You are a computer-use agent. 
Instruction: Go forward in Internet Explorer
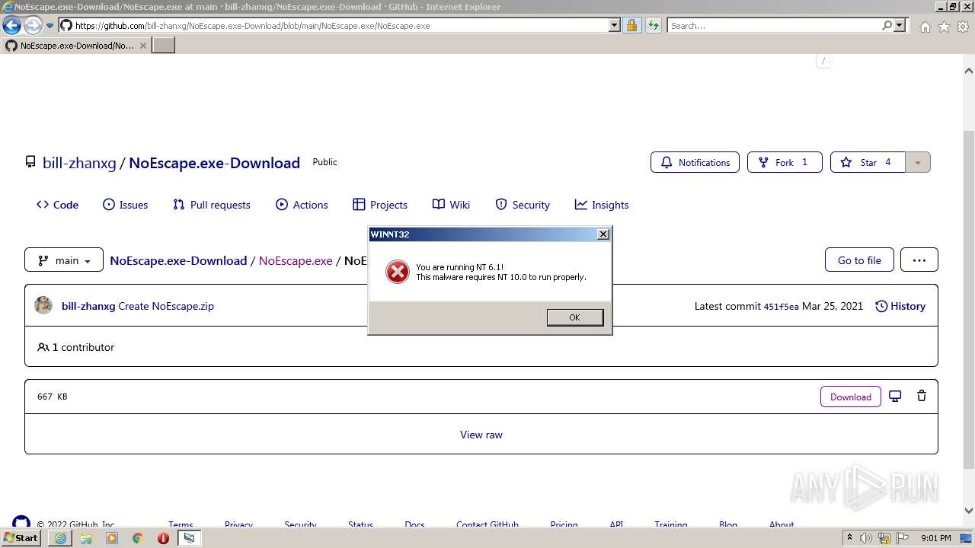coord(32,25)
